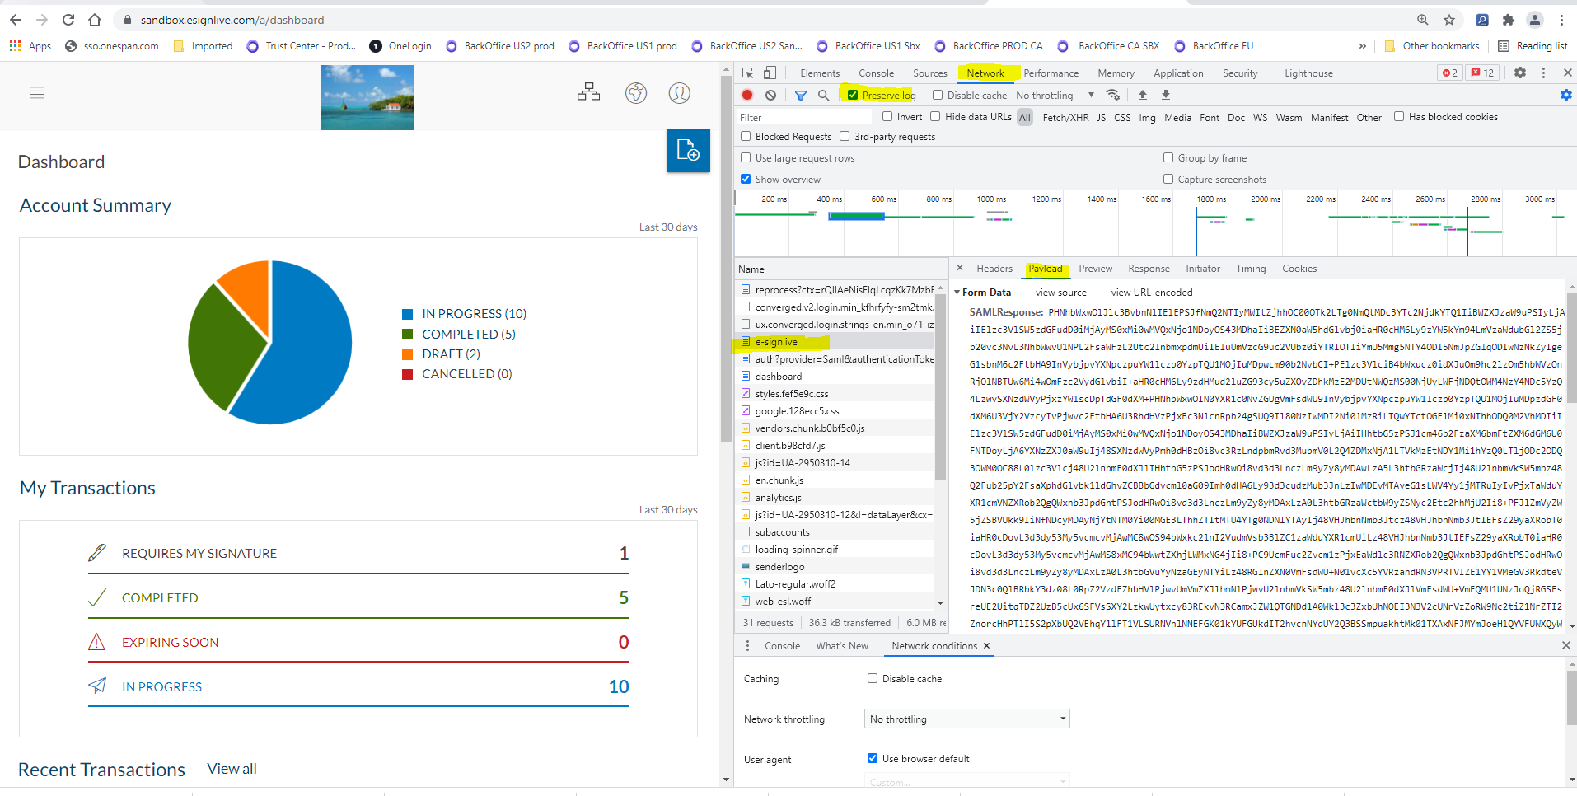This screenshot has width=1577, height=796.
Task: Toggle the network filter funnel icon
Action: click(800, 96)
